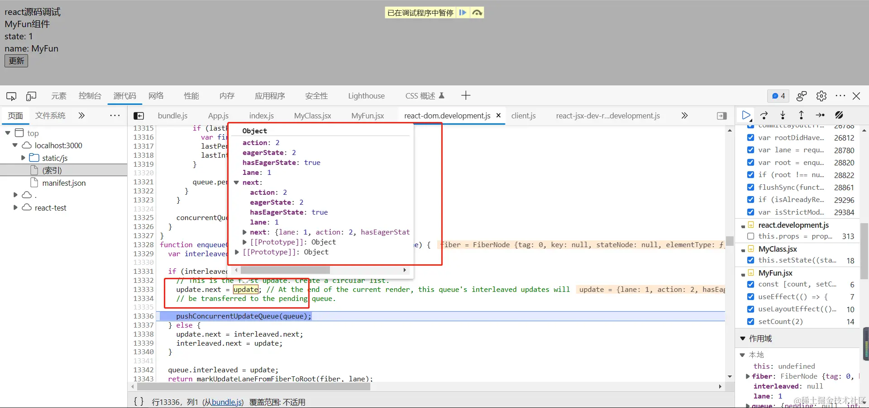Expand the react-test tree node

pyautogui.click(x=16, y=207)
